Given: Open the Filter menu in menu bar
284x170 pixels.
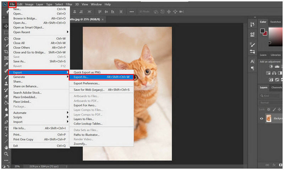Looking at the screenshot, I should pyautogui.click(x=69, y=4).
